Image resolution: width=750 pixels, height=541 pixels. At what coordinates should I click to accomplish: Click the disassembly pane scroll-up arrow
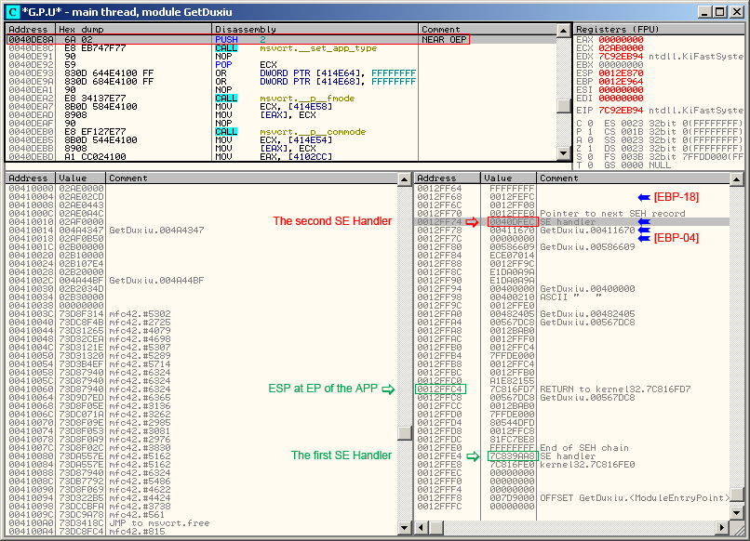[564, 30]
